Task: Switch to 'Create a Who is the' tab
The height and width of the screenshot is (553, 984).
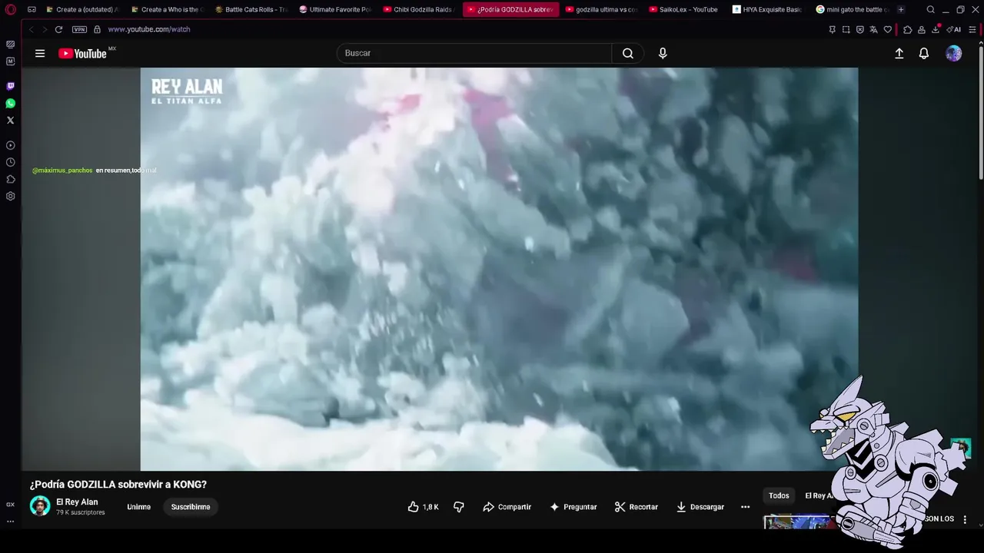Action: coord(166,10)
